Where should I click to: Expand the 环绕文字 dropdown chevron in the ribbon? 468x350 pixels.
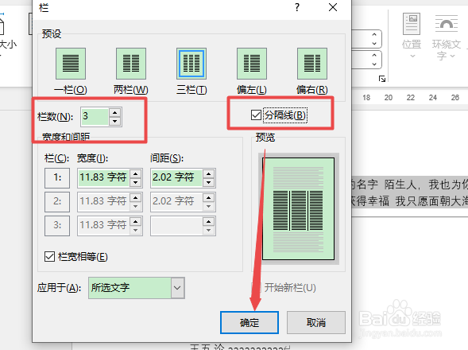(x=452, y=56)
